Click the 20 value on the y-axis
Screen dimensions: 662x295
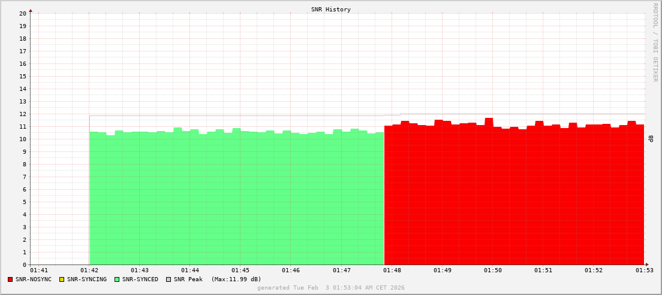click(x=23, y=13)
